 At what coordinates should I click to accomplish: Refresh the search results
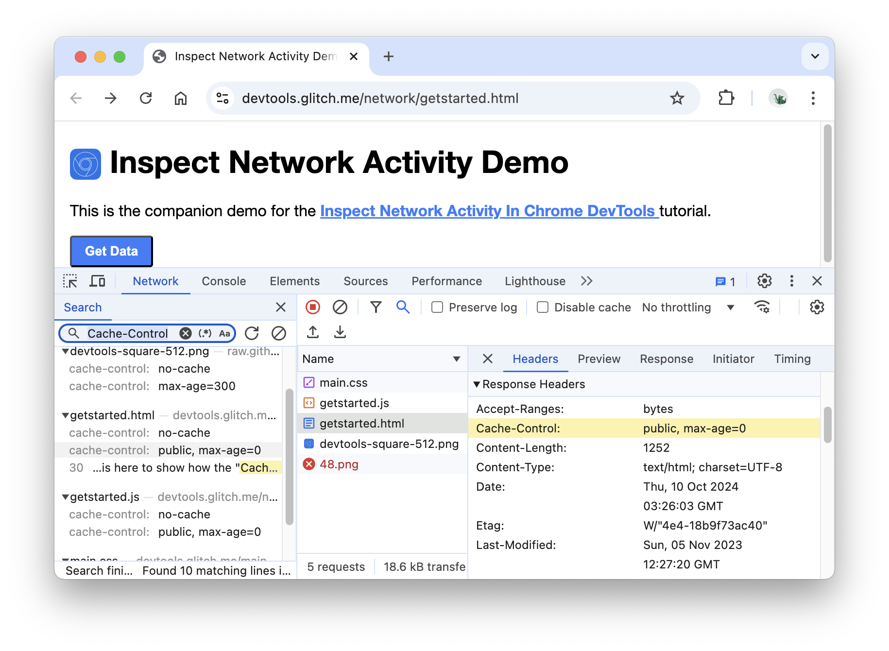click(x=252, y=333)
